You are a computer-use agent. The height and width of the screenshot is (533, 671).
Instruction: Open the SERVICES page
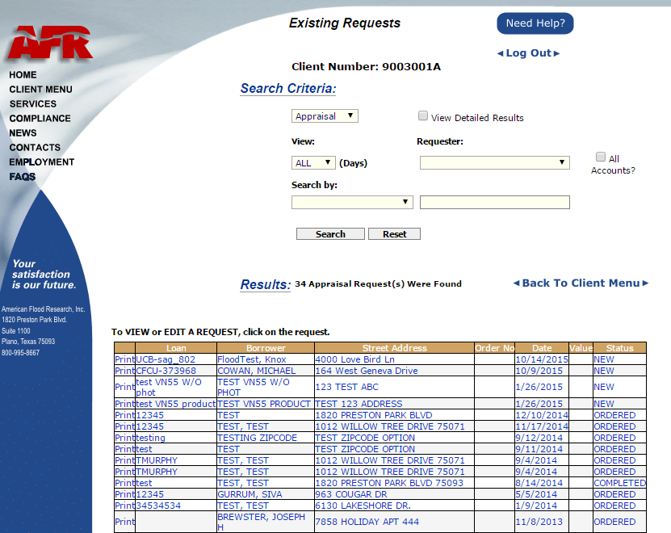(x=32, y=103)
